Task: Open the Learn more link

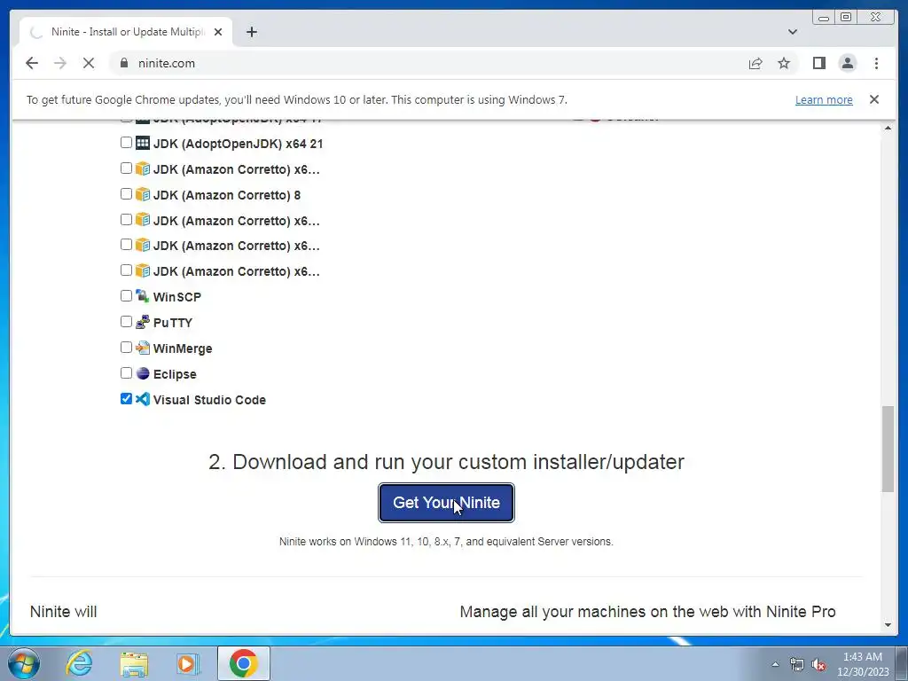Action: [x=824, y=99]
